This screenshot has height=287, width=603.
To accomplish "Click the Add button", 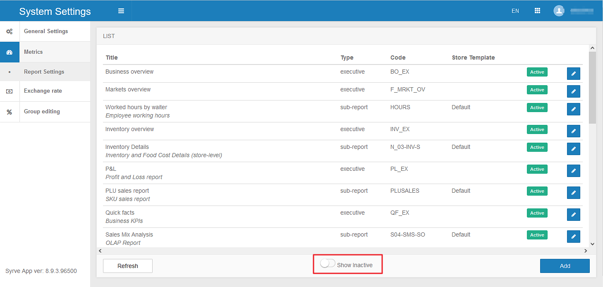I will point(565,266).
